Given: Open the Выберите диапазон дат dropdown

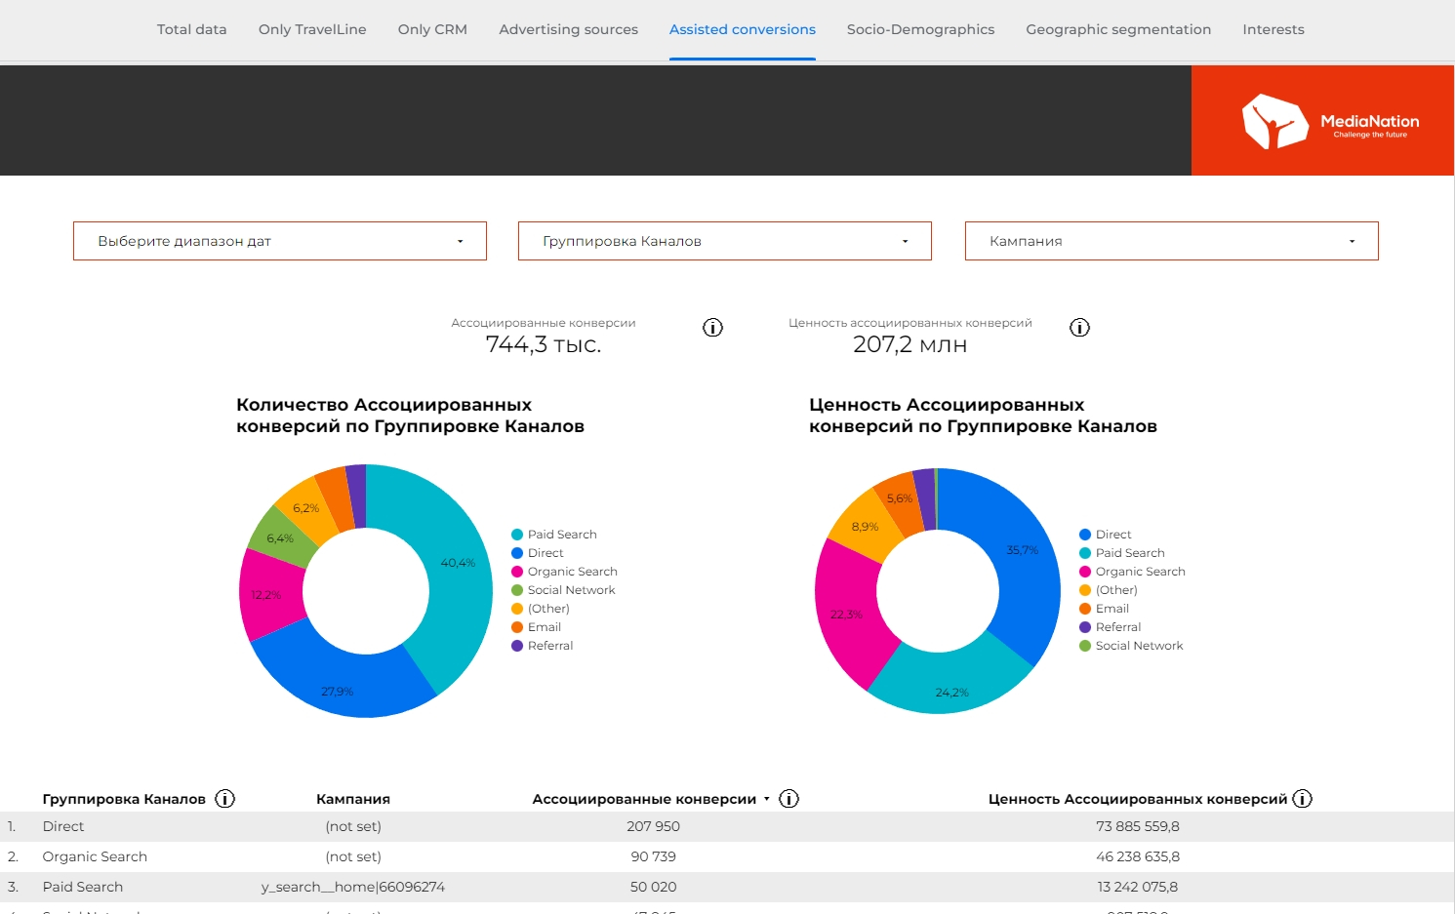Looking at the screenshot, I should click(280, 241).
